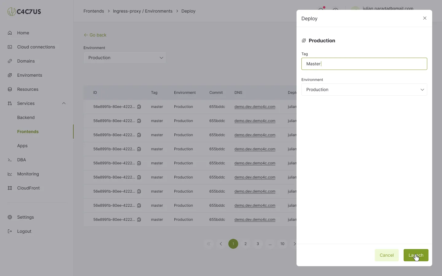Click the Cloud connections terminal icon
The width and height of the screenshot is (442, 276).
point(10,47)
